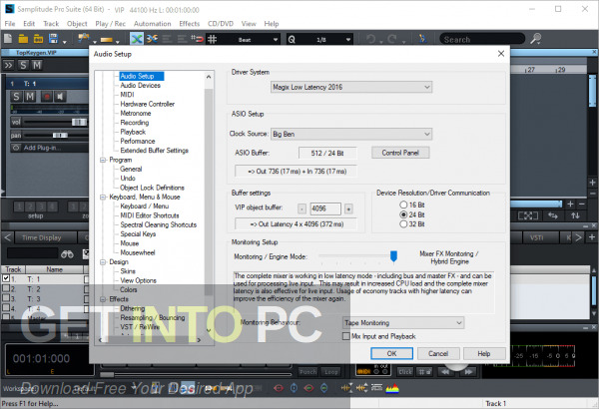
Task: Open the Effects menu
Action: pos(190,24)
